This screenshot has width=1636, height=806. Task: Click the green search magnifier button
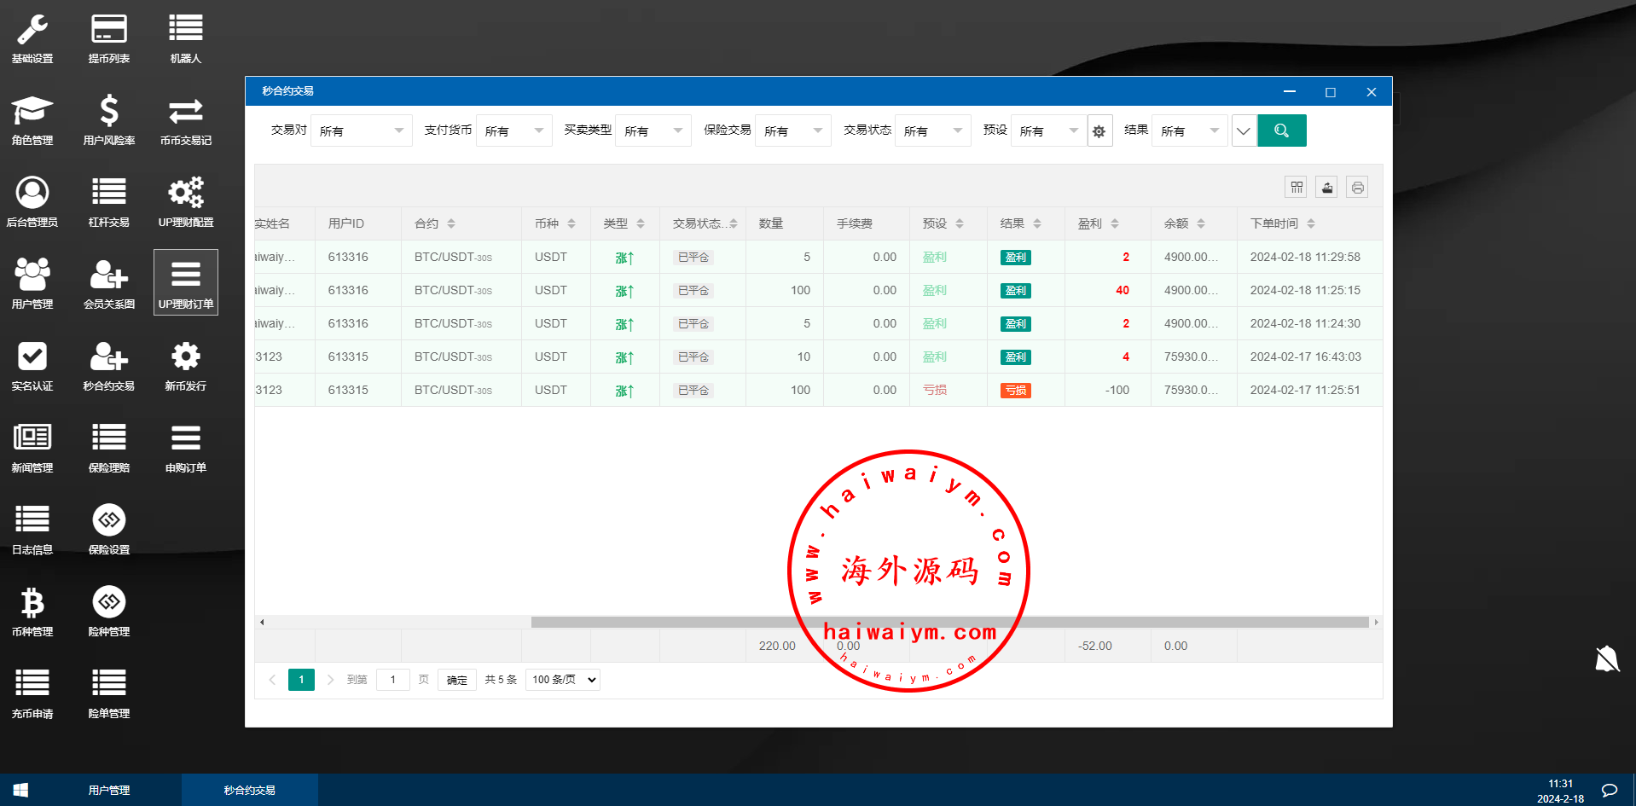(x=1281, y=130)
